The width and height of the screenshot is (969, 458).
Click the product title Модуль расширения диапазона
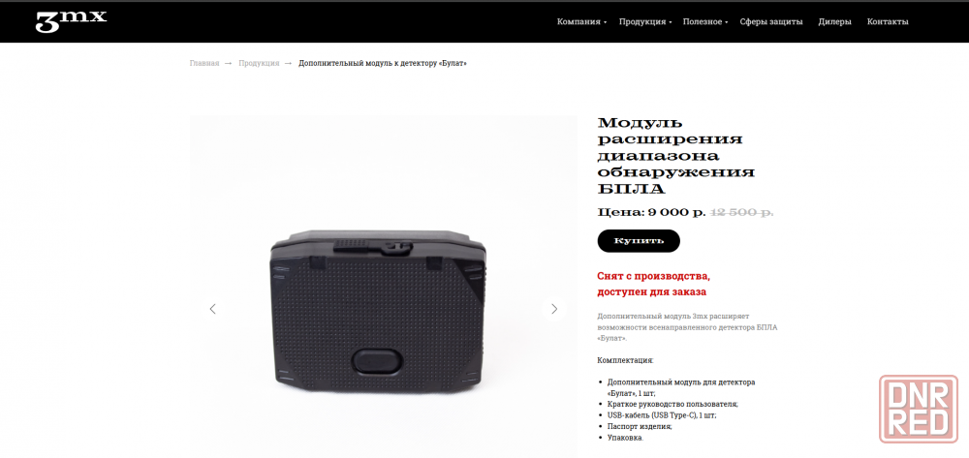point(676,156)
